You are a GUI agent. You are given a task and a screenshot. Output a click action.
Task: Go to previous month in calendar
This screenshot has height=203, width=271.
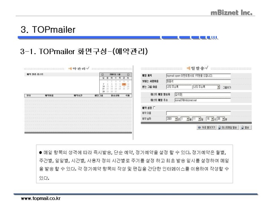click(x=102, y=74)
